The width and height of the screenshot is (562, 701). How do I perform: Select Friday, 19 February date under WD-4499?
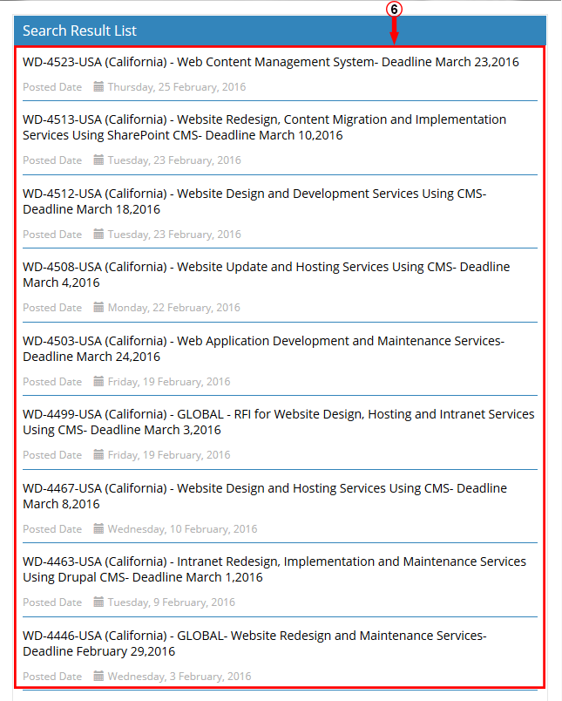[x=169, y=455]
